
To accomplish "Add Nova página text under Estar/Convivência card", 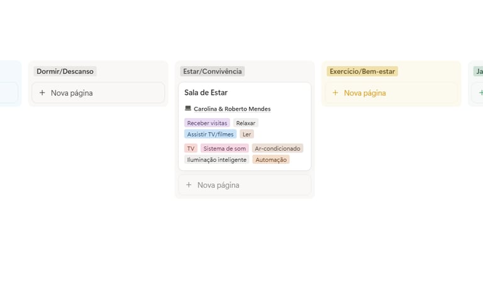I will click(218, 185).
